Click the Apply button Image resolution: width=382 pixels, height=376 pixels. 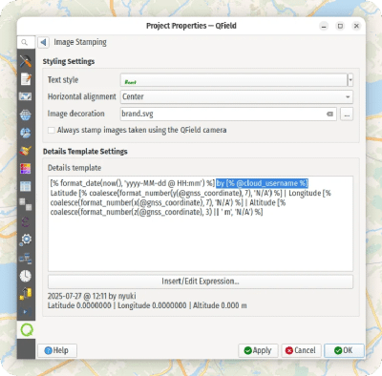[x=258, y=350]
